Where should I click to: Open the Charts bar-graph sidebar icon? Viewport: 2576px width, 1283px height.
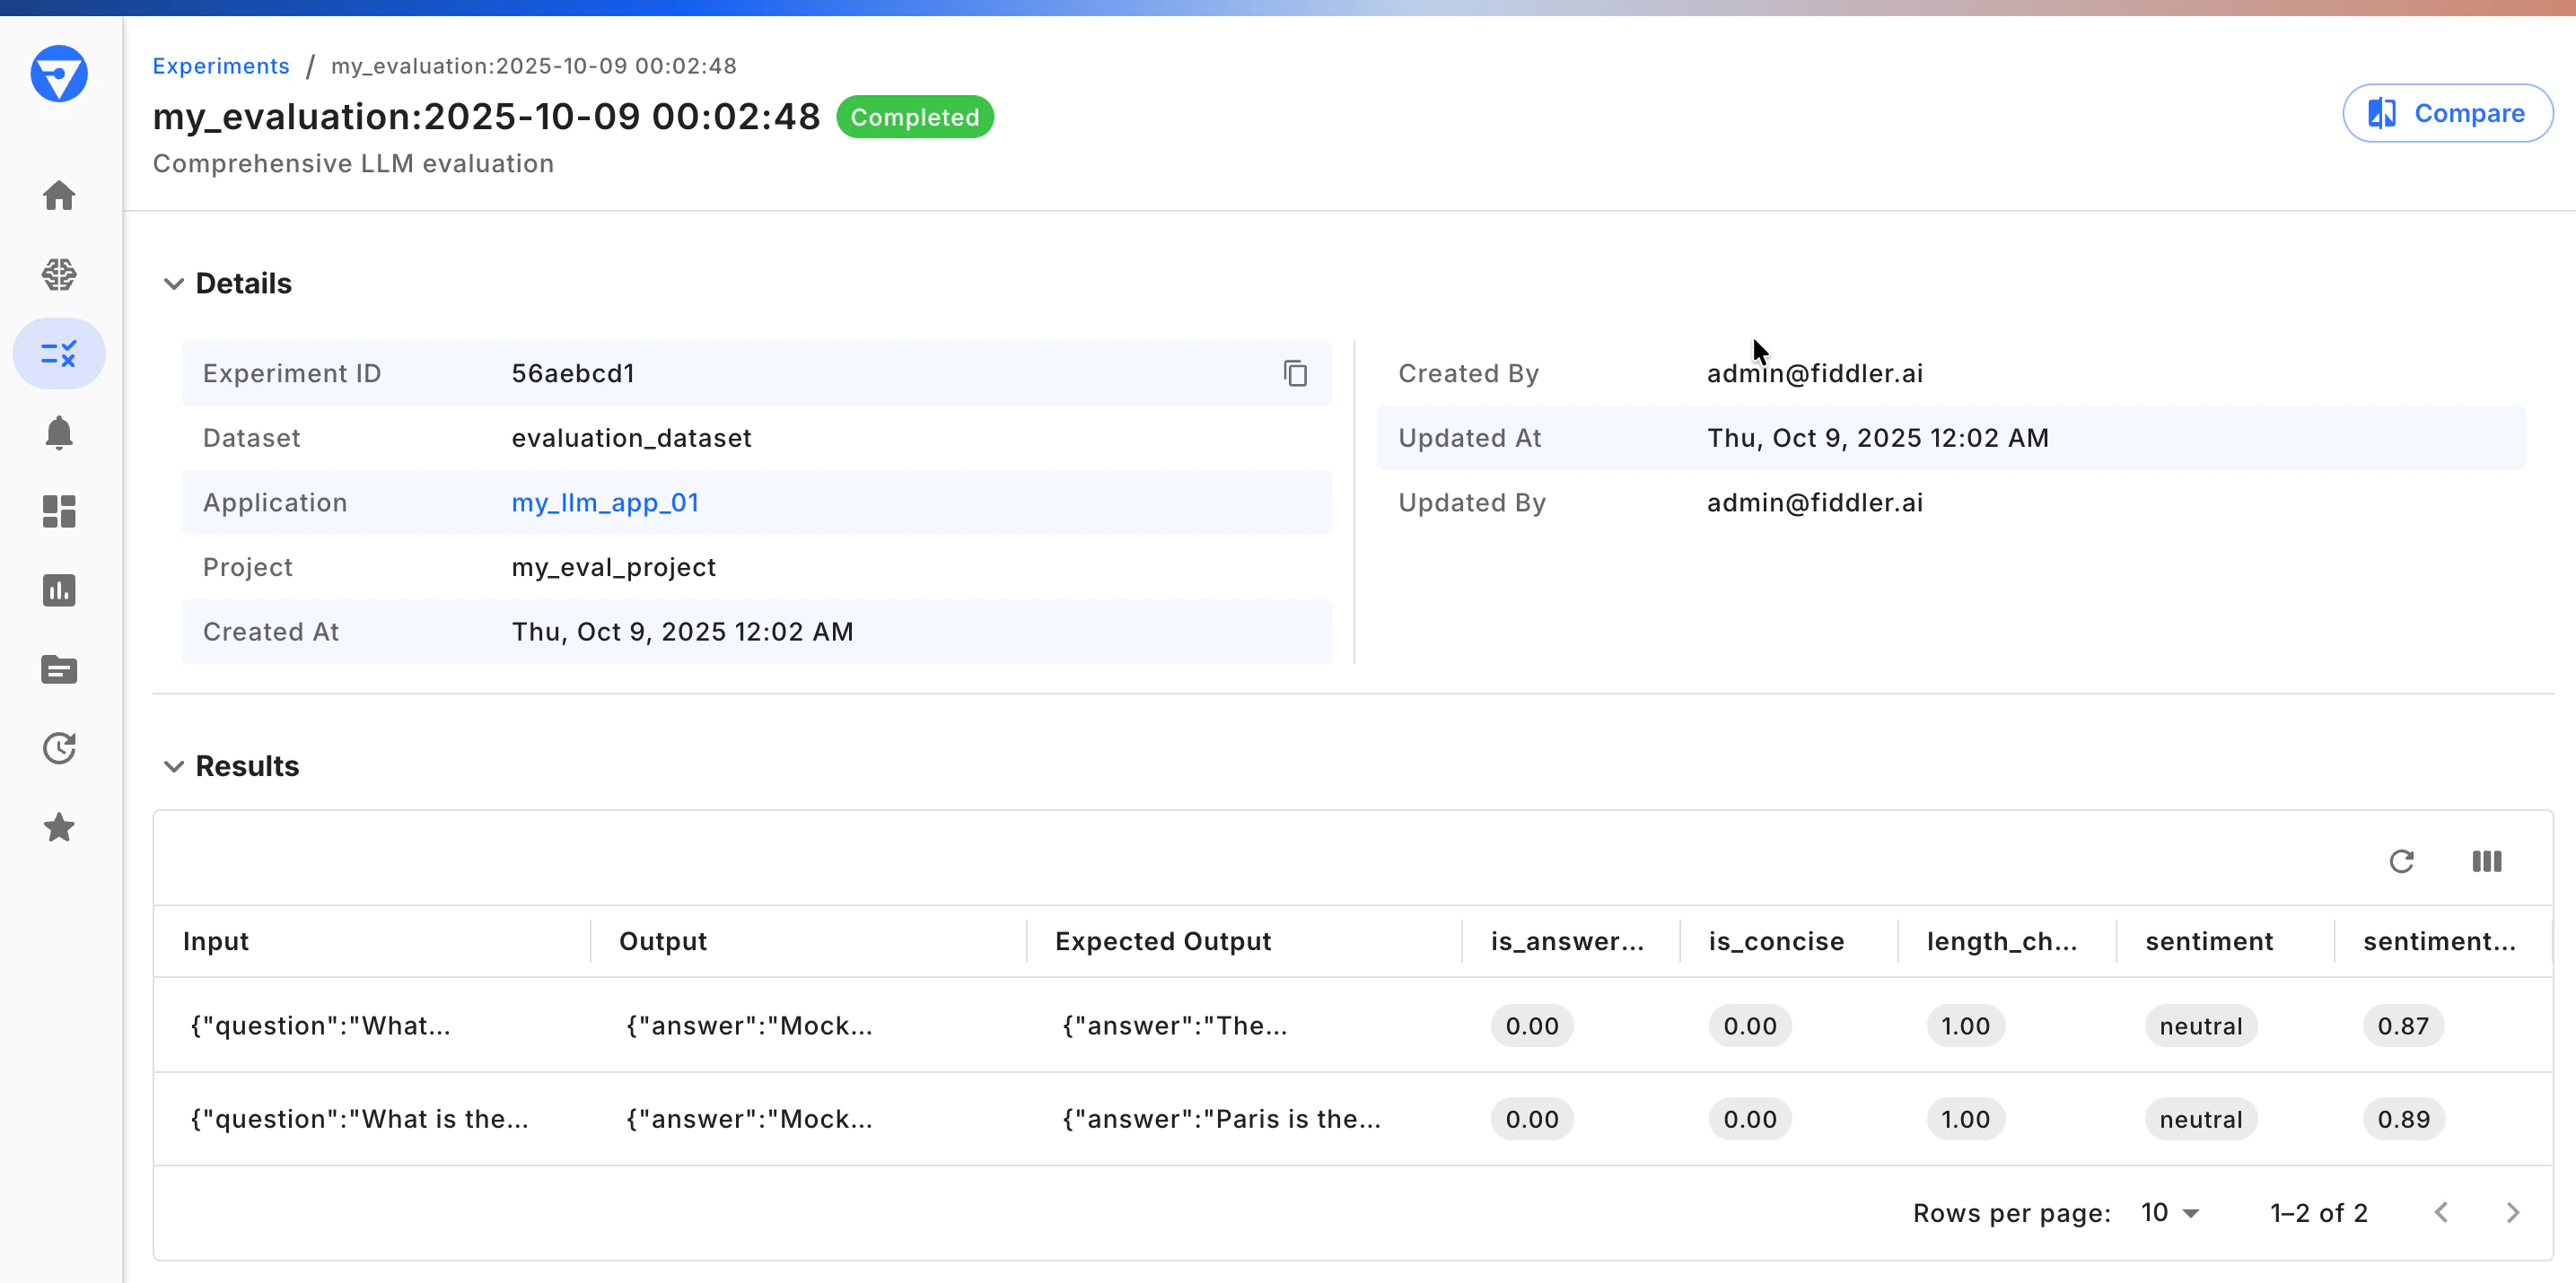tap(59, 590)
